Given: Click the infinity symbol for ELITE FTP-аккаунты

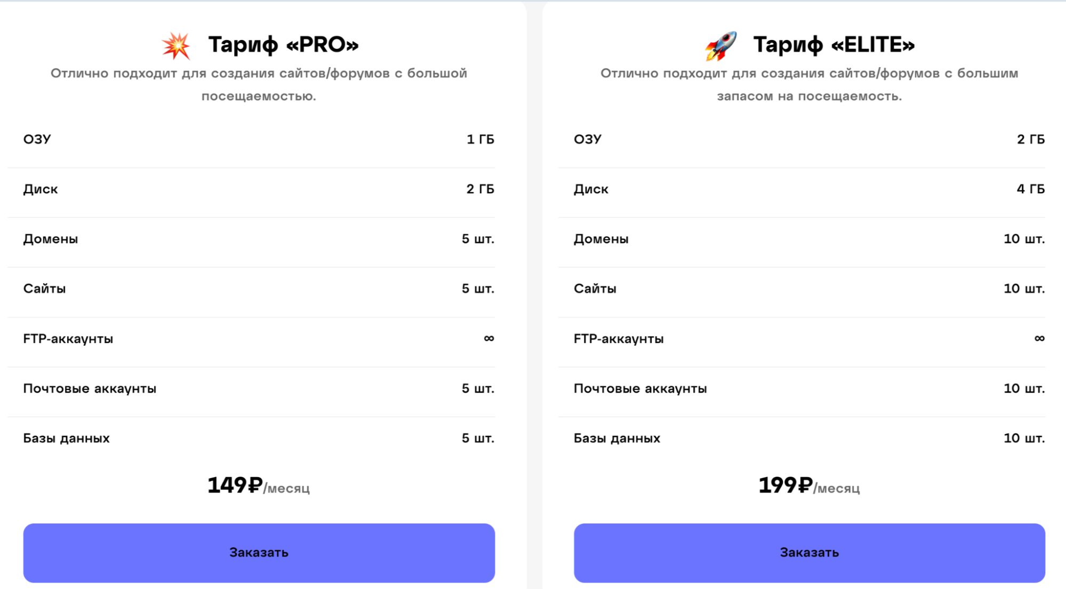Looking at the screenshot, I should tap(1039, 338).
